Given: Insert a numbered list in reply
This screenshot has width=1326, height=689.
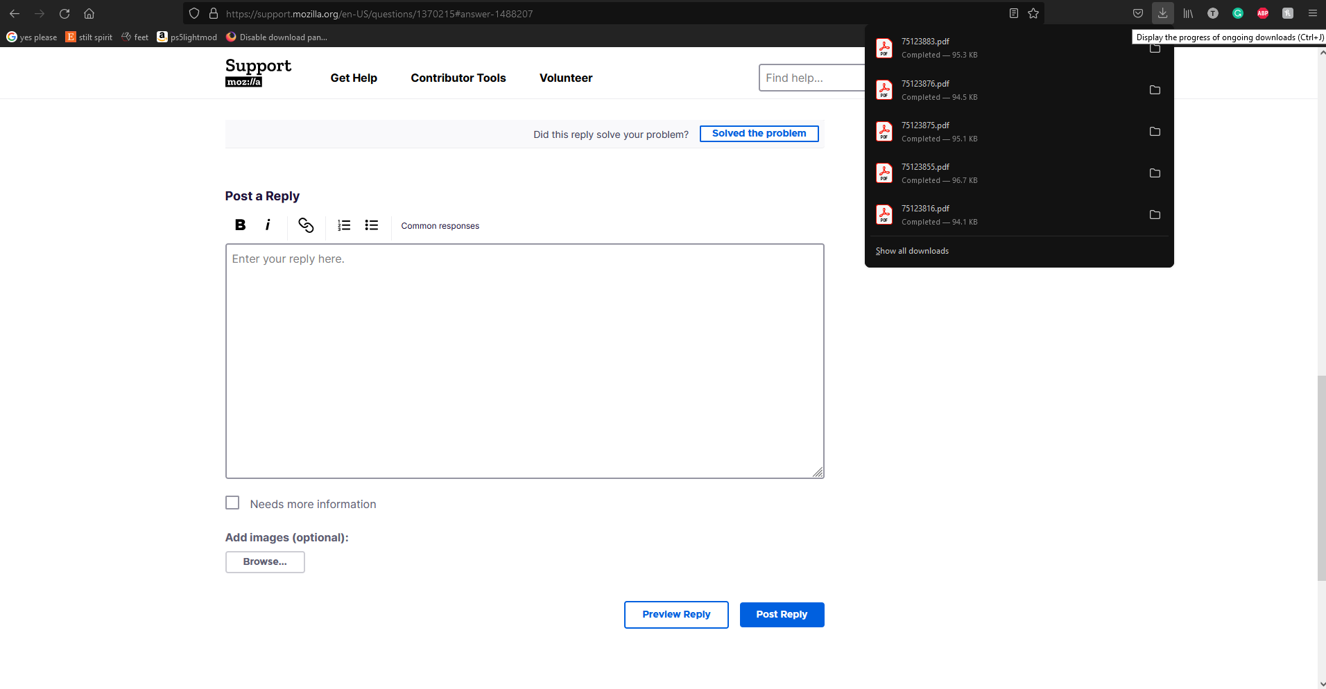Looking at the screenshot, I should point(344,225).
